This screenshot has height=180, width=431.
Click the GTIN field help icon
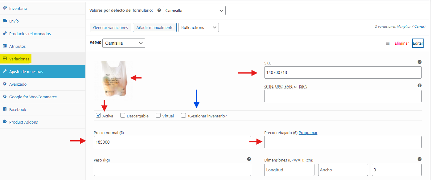[x=419, y=85]
